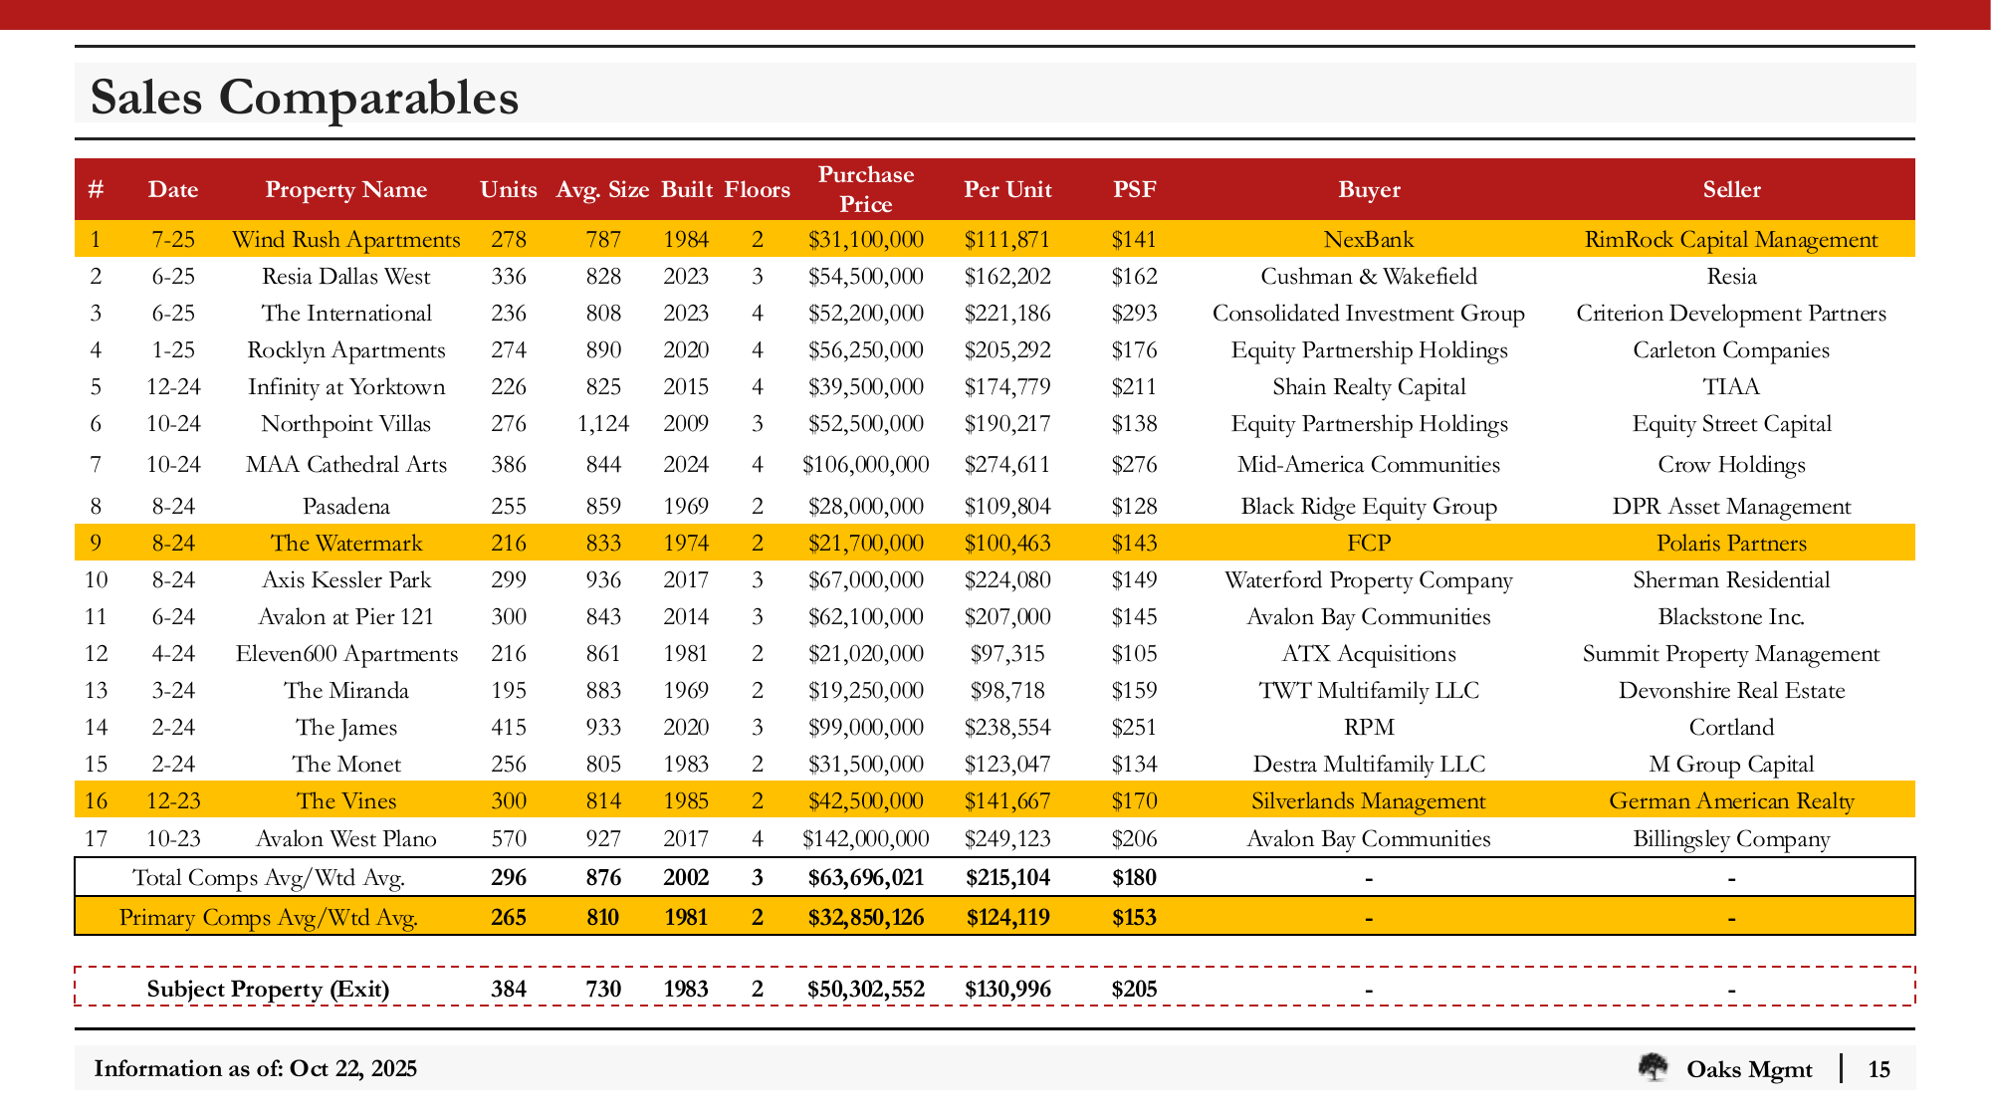Click the 'Property Name' column header
This screenshot has height=1120, width=1991.
346,189
